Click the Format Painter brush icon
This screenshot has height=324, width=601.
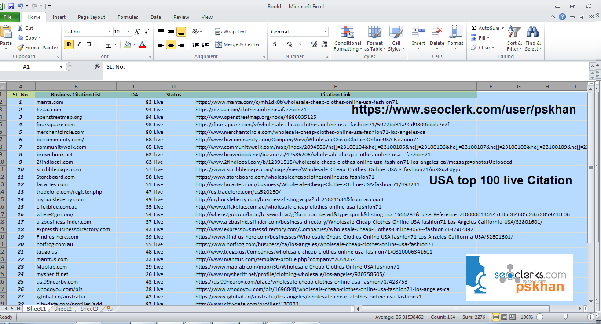click(21, 48)
